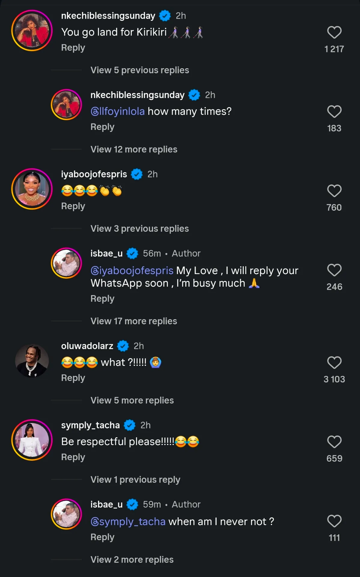This screenshot has width=360, height=577.
Task: Like 'when am I never not ?' reply
Action: [x=334, y=521]
